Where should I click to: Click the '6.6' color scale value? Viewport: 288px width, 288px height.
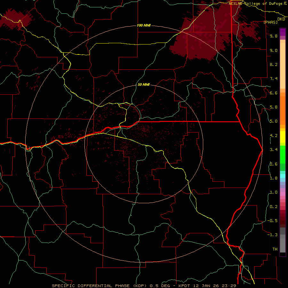(x=274, y=93)
